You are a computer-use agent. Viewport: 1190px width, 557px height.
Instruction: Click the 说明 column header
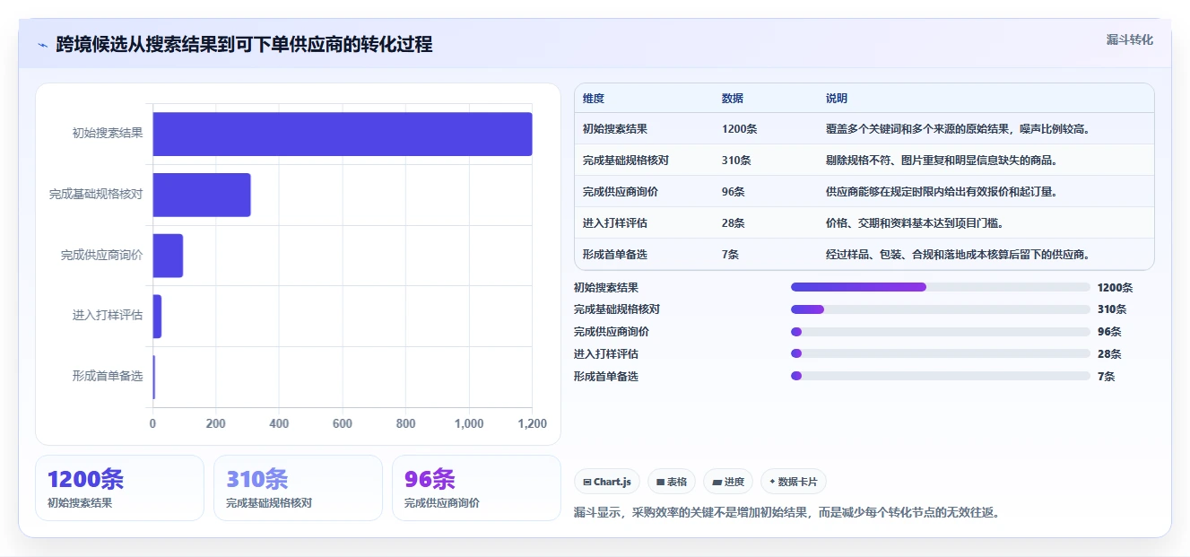click(837, 99)
